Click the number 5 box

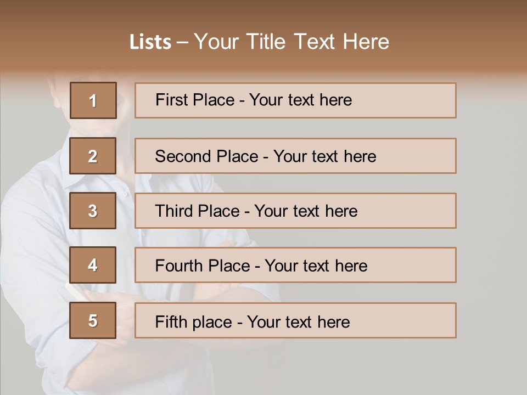[x=93, y=320]
